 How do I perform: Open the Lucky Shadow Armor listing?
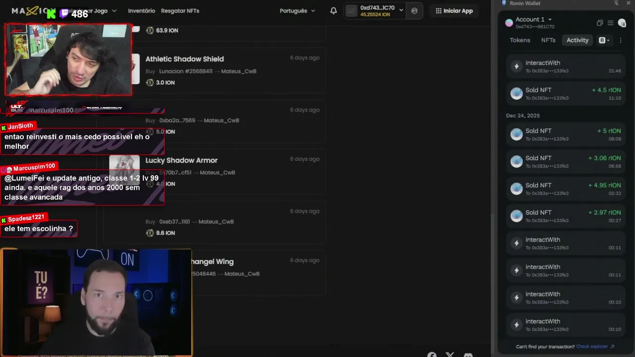[x=182, y=160]
